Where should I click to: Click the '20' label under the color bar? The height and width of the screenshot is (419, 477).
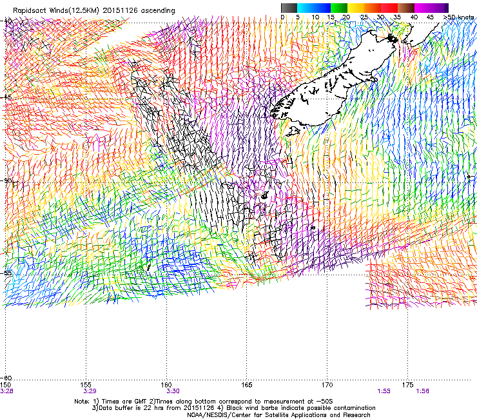pyautogui.click(x=346, y=17)
